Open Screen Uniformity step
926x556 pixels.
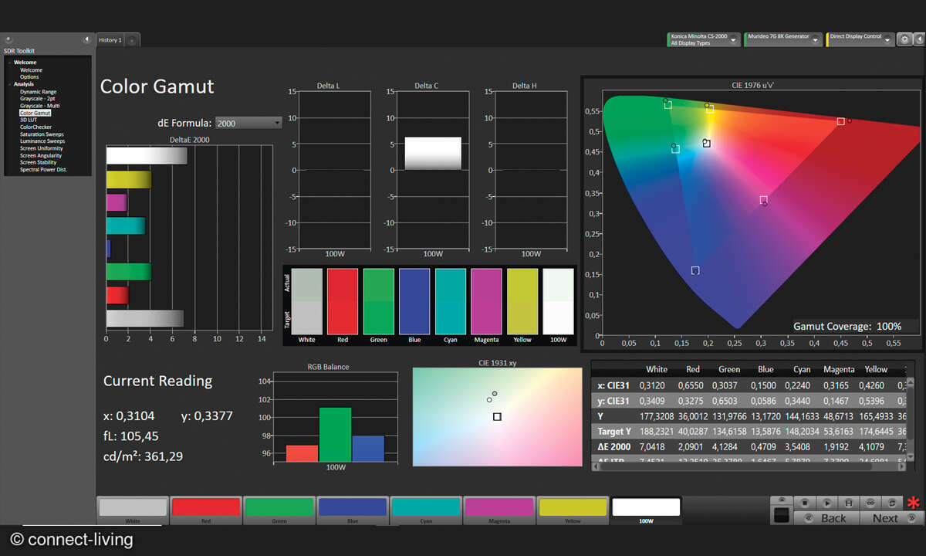(41, 148)
